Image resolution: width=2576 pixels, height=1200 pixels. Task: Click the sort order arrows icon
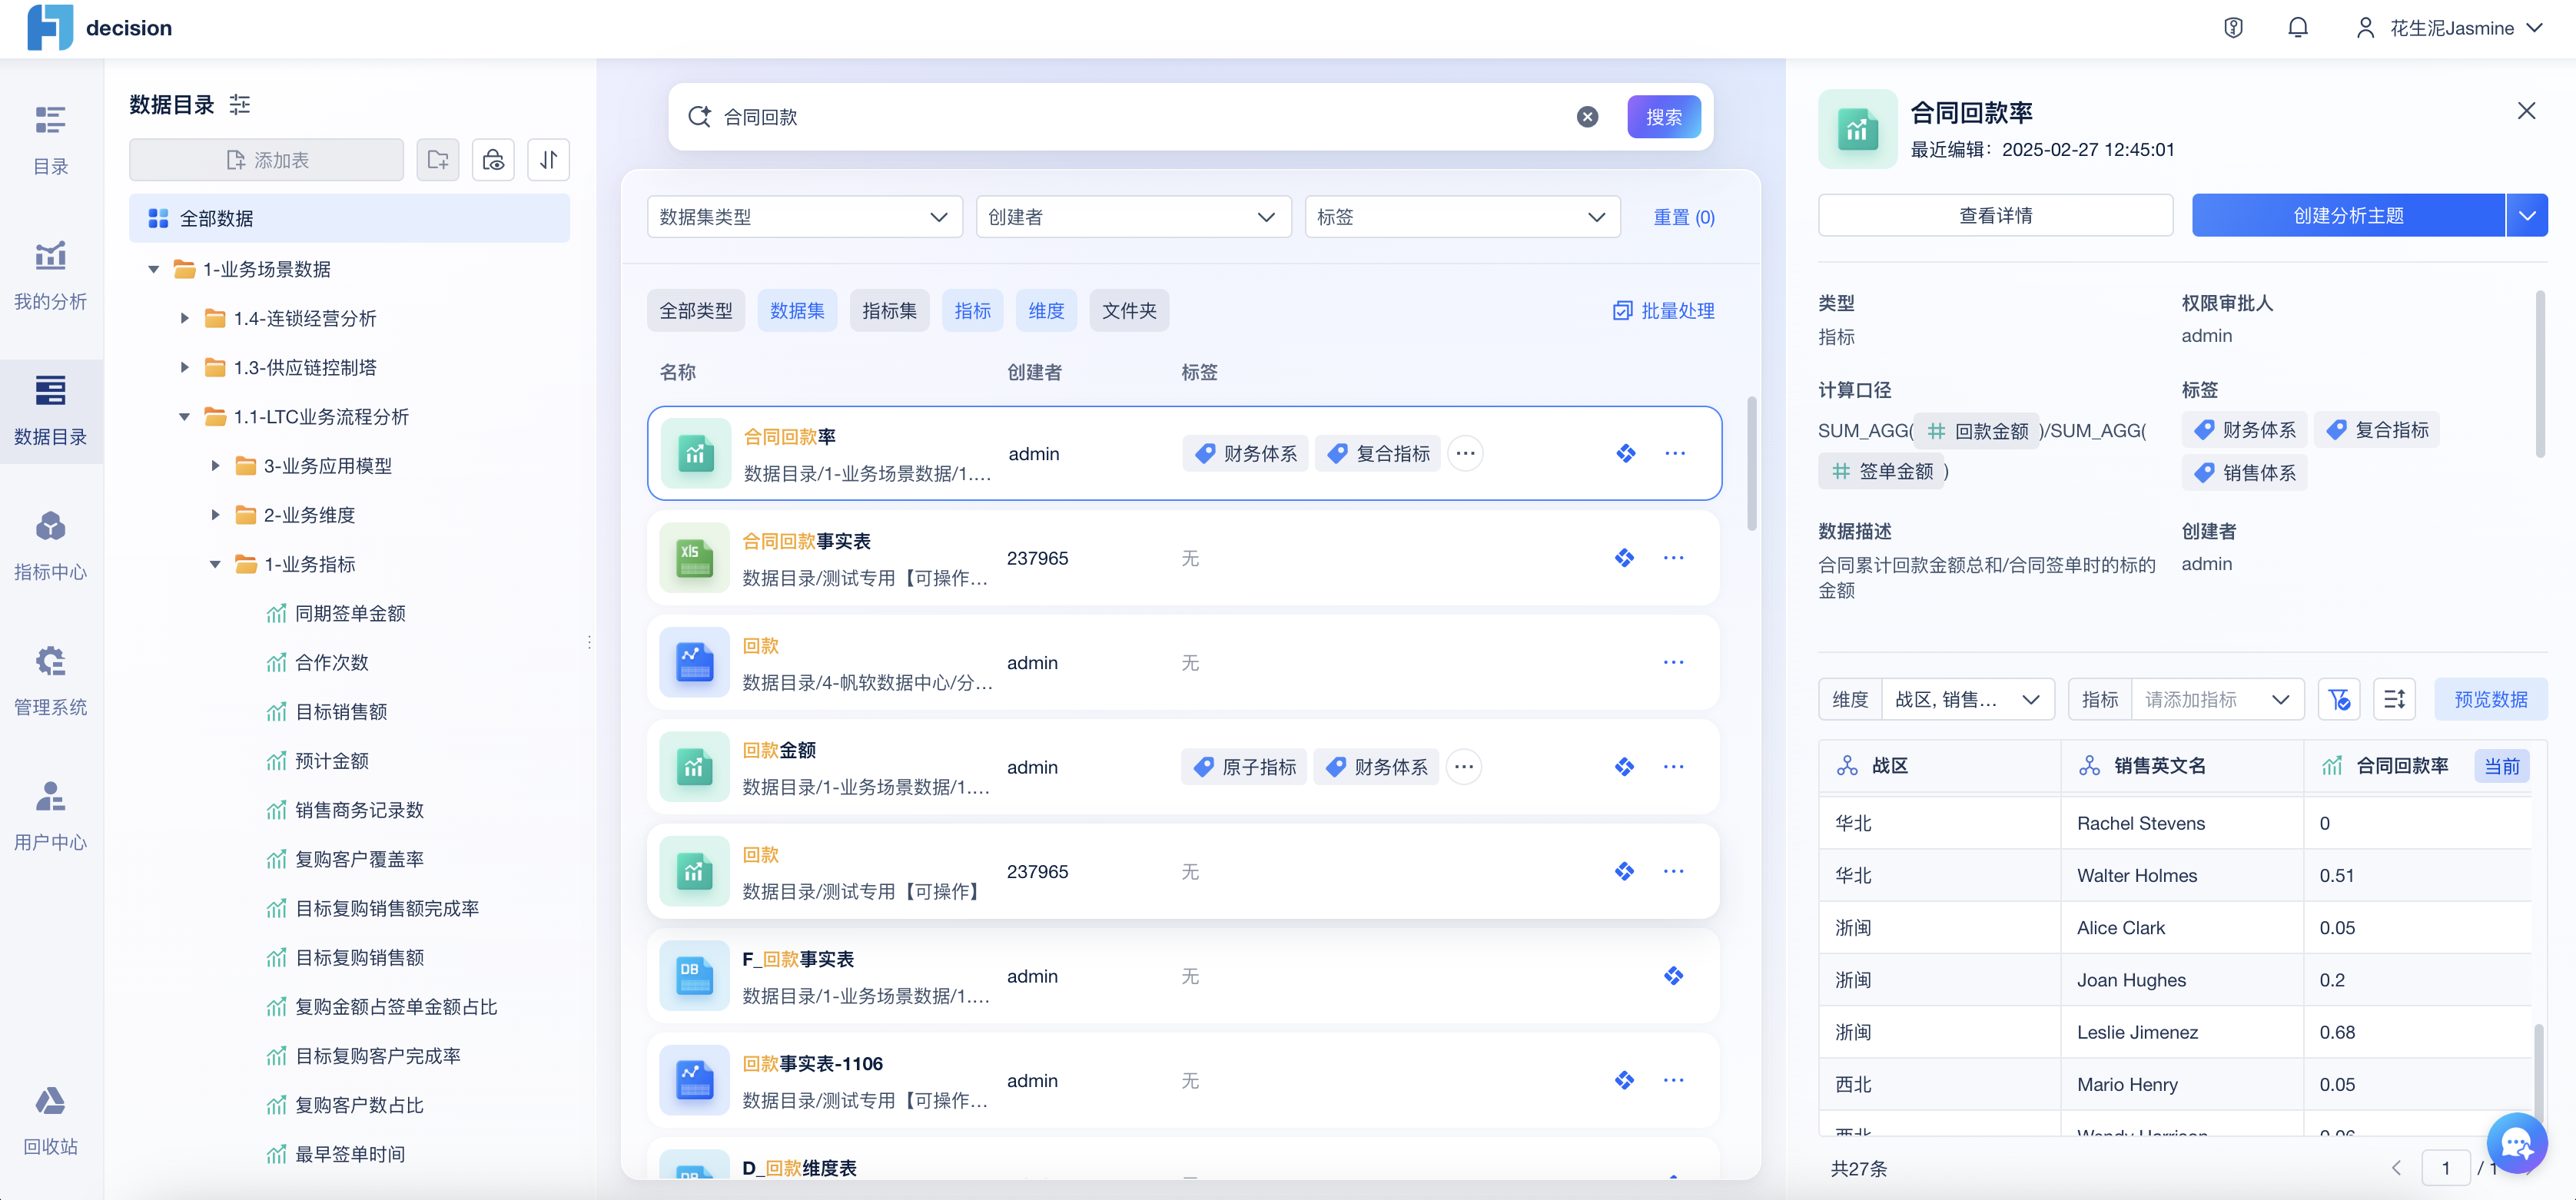tap(548, 160)
